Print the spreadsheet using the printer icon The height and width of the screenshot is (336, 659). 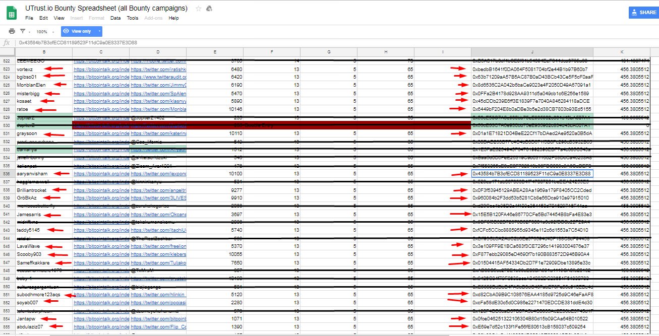point(12,31)
